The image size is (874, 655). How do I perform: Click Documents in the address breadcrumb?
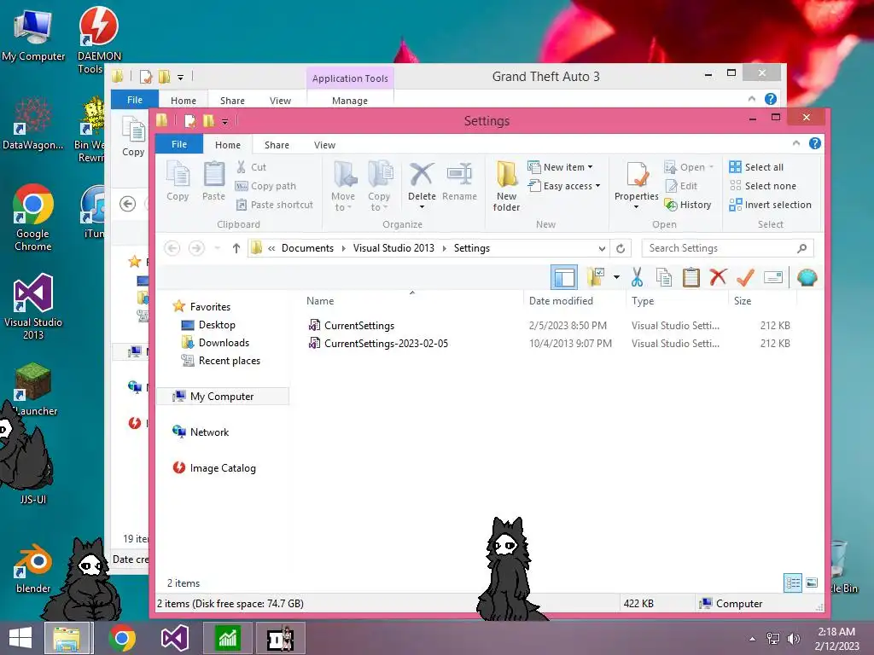(307, 248)
